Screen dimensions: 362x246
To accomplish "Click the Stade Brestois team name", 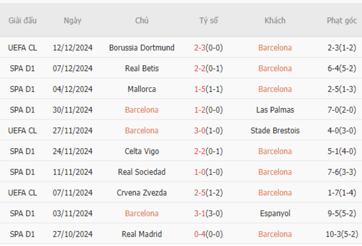I will [x=275, y=131].
